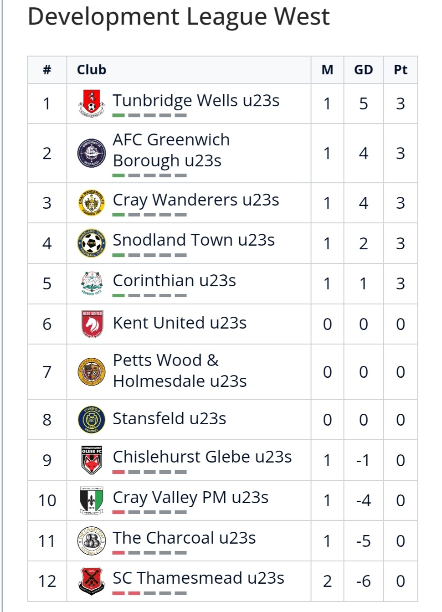Go to SC Thamesmead u23s club page
This screenshot has height=612, width=442.
(x=198, y=578)
